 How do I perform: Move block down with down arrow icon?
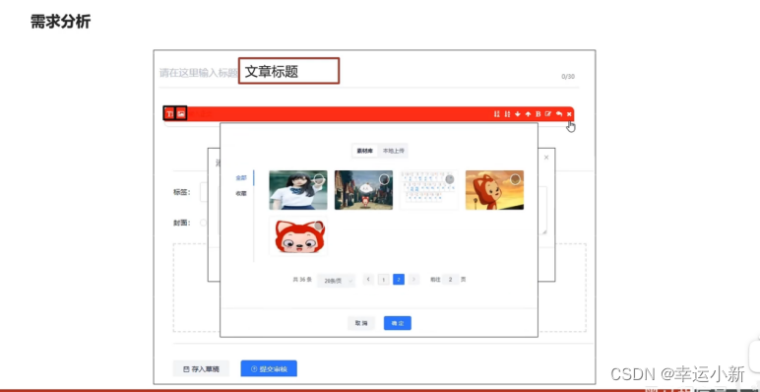pos(518,114)
